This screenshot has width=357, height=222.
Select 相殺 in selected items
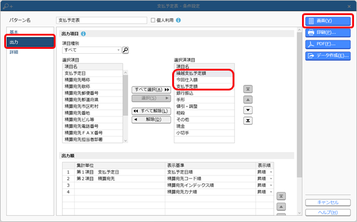tap(204, 113)
